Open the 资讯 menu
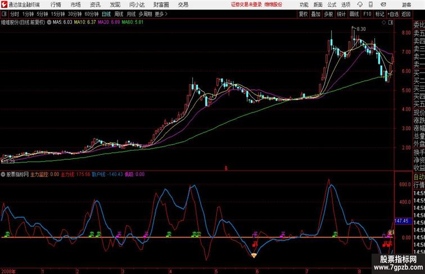The height and width of the screenshot is (274, 425). tap(95, 5)
